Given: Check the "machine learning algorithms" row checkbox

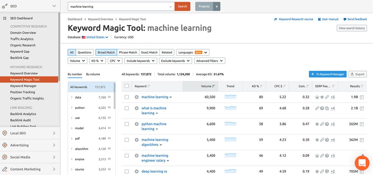Looking at the screenshot, I should pyautogui.click(x=127, y=140).
